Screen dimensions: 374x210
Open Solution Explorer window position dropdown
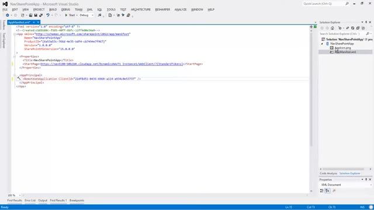(x=362, y=22)
